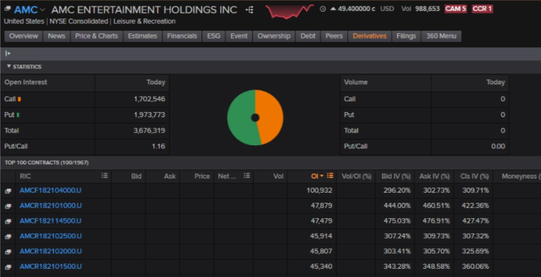Click the orange call slice of pie chart
The width and height of the screenshot is (541, 277).
coord(272,116)
